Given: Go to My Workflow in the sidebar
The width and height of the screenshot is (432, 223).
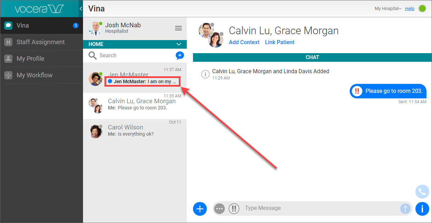Looking at the screenshot, I should [35, 75].
